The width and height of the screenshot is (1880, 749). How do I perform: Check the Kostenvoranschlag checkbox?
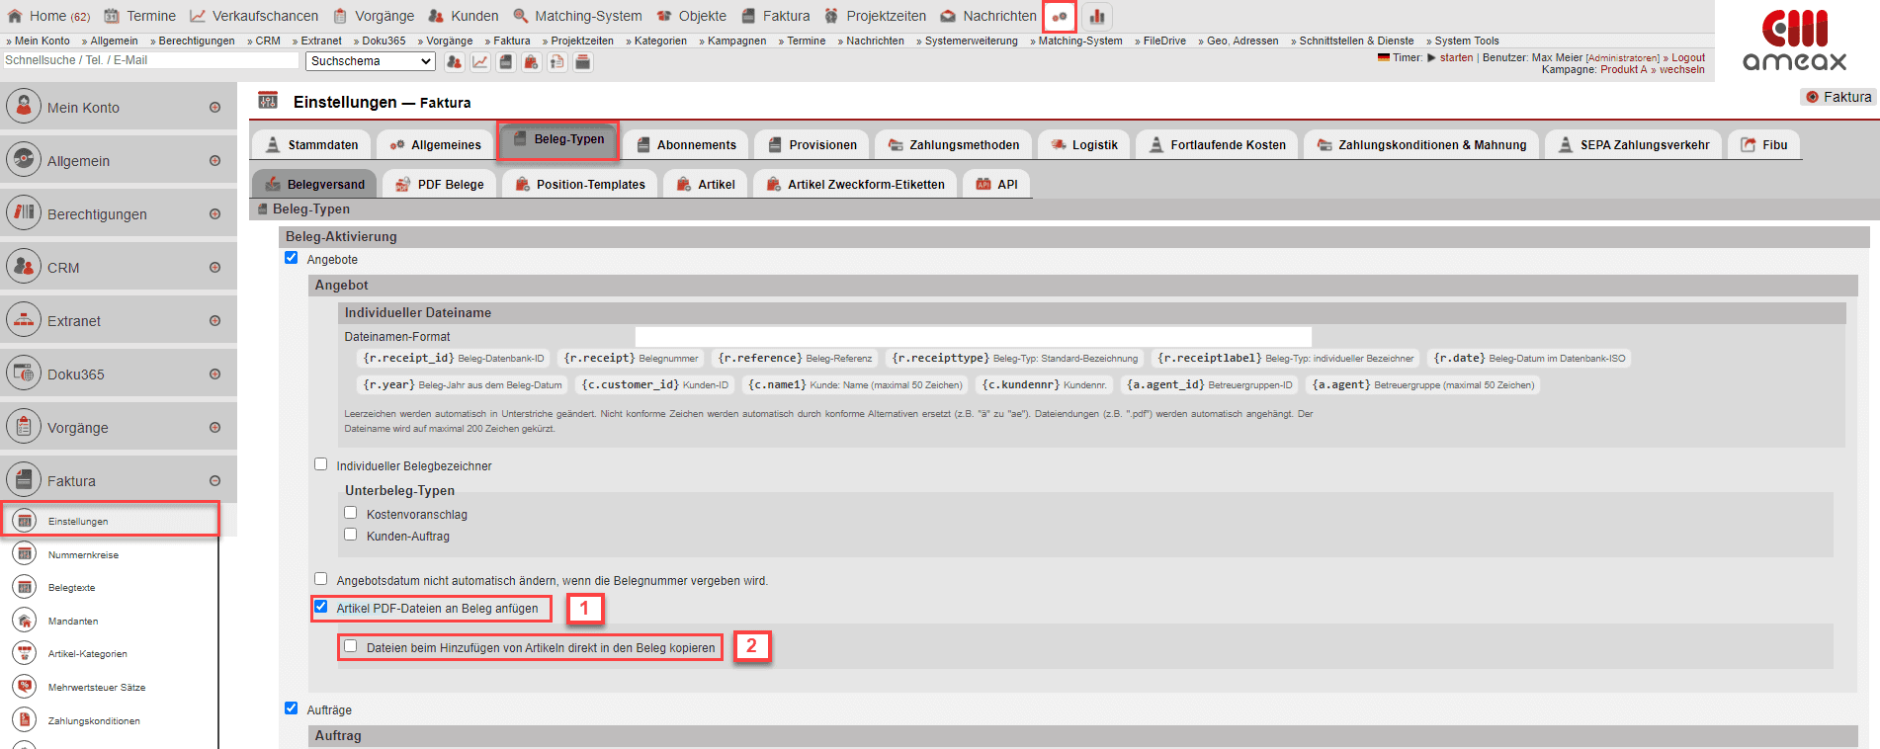point(351,513)
